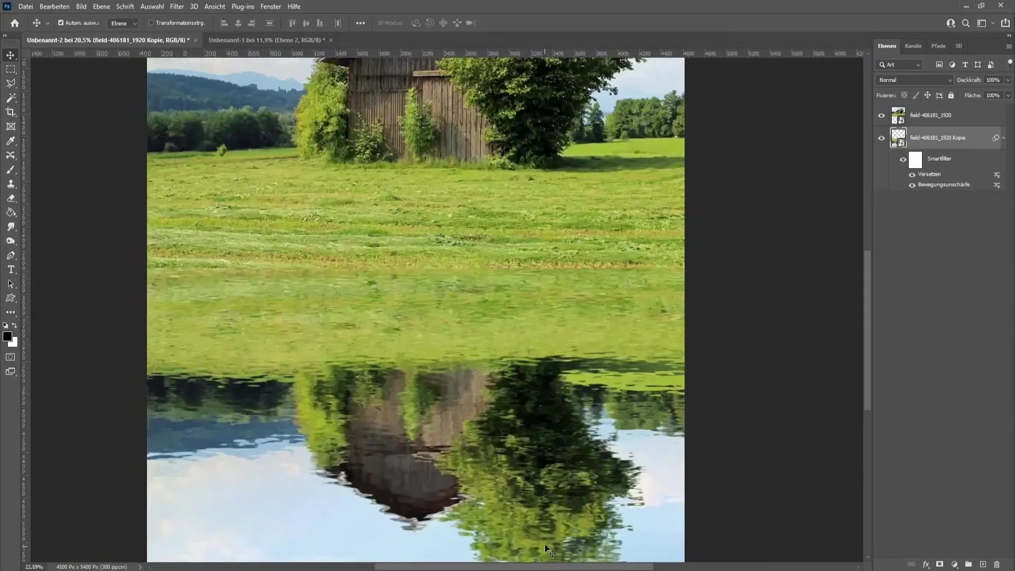Select the Crop tool

[11, 112]
